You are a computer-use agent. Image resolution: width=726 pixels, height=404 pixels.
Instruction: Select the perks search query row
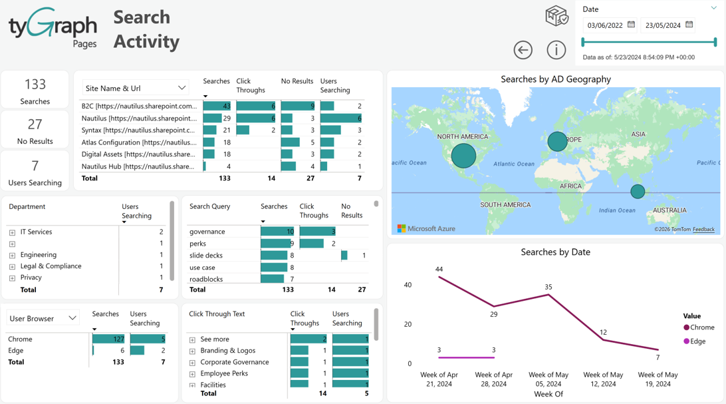[279, 243]
